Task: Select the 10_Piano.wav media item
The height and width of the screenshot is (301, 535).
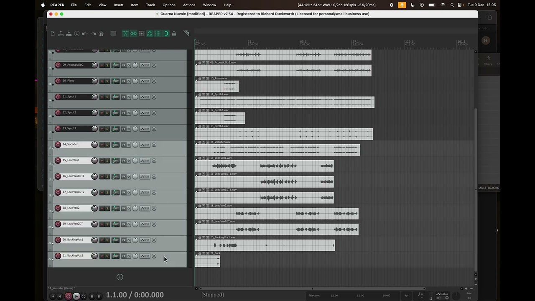Action: pos(217,87)
